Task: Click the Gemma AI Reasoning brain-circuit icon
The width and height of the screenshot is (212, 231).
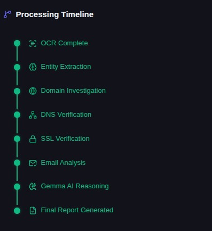Action: pos(33,187)
